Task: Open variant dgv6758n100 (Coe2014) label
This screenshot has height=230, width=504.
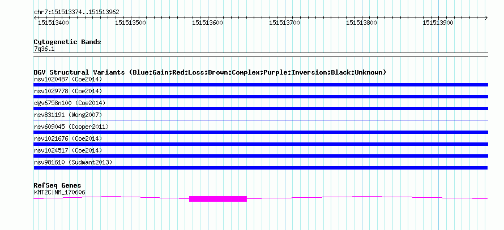Action: (70, 103)
